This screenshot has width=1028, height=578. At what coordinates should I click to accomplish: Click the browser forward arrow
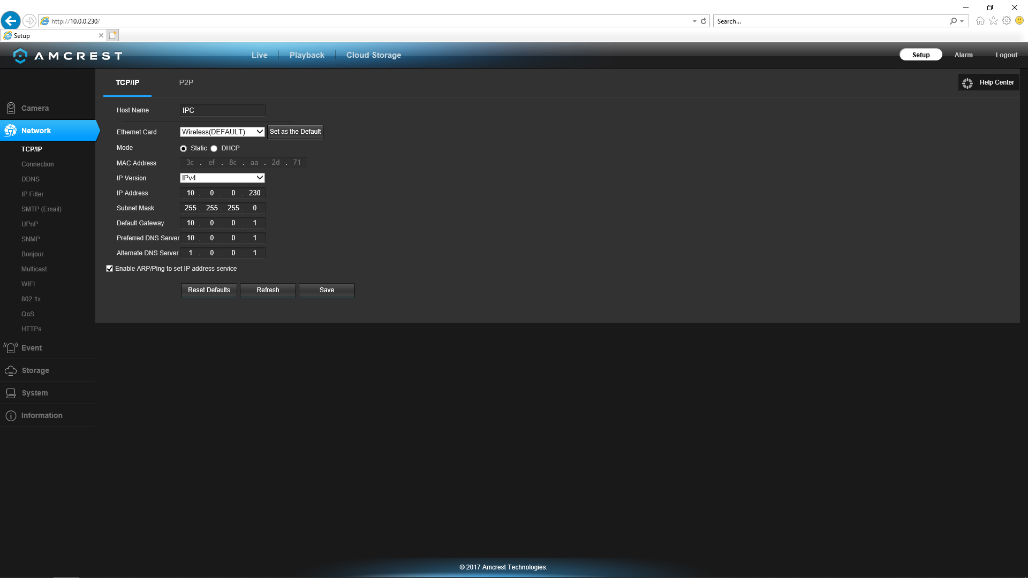(29, 21)
